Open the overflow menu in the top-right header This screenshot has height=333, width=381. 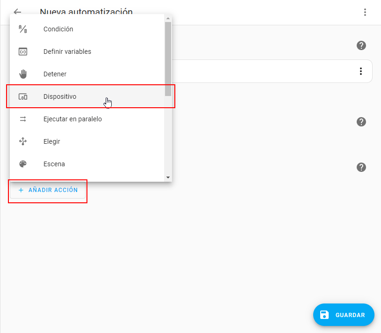(x=365, y=12)
